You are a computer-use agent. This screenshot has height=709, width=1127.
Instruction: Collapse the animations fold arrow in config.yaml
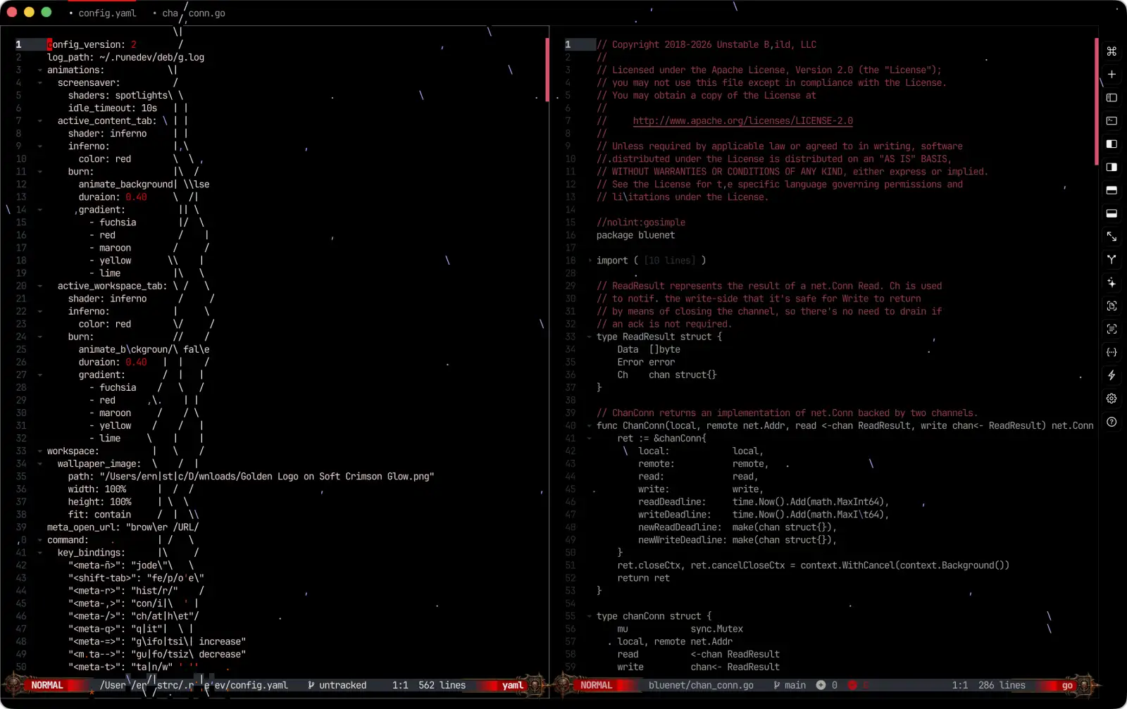pyautogui.click(x=40, y=70)
